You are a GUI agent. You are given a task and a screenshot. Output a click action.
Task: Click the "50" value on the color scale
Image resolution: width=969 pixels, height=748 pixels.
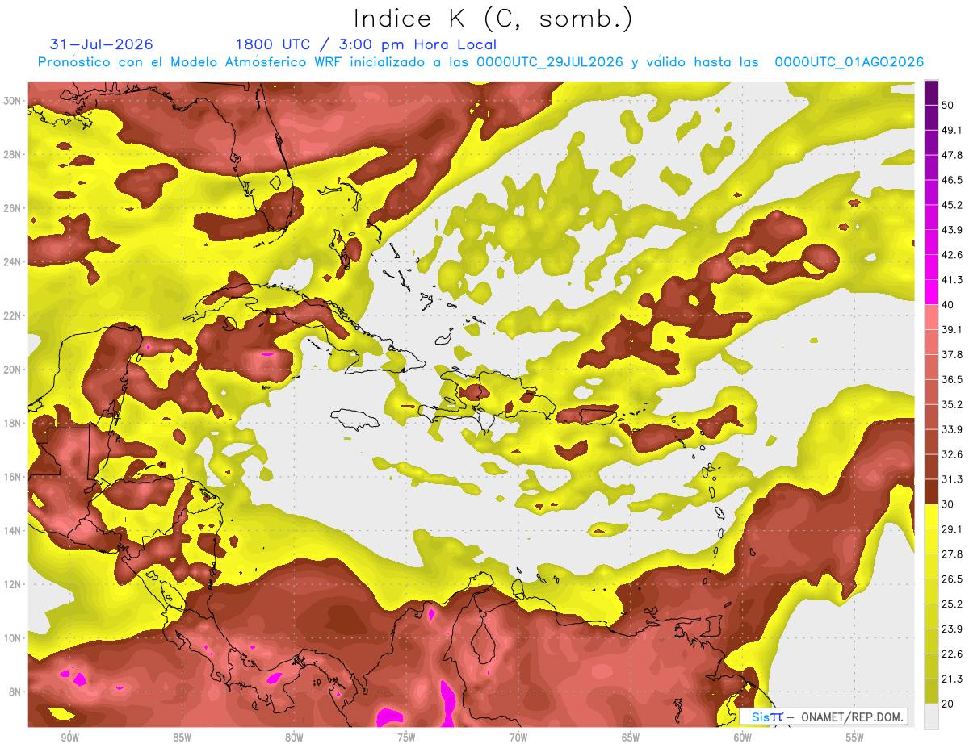coord(949,105)
